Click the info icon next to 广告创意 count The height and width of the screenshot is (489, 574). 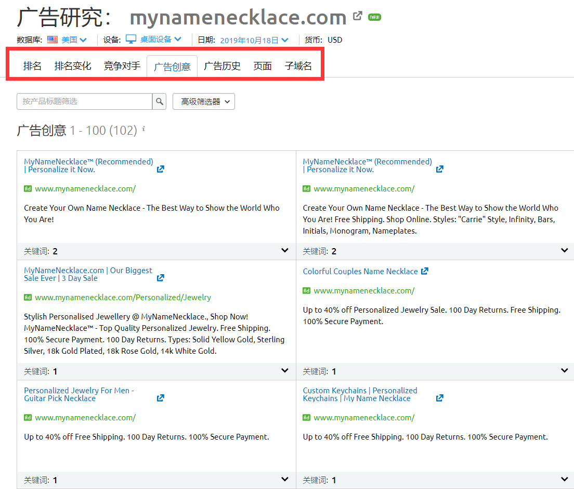tap(143, 128)
